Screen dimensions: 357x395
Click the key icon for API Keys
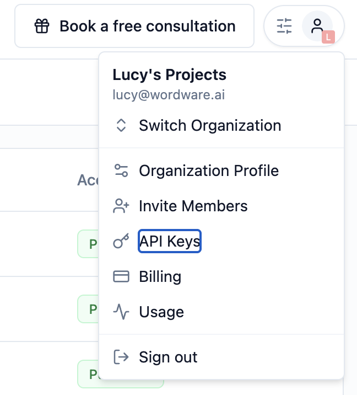click(121, 241)
